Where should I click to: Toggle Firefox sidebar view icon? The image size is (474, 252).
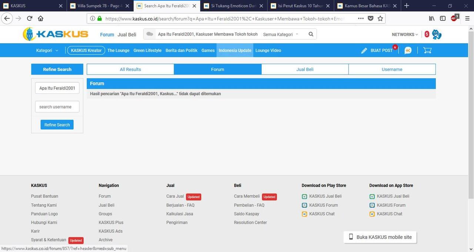click(x=443, y=18)
